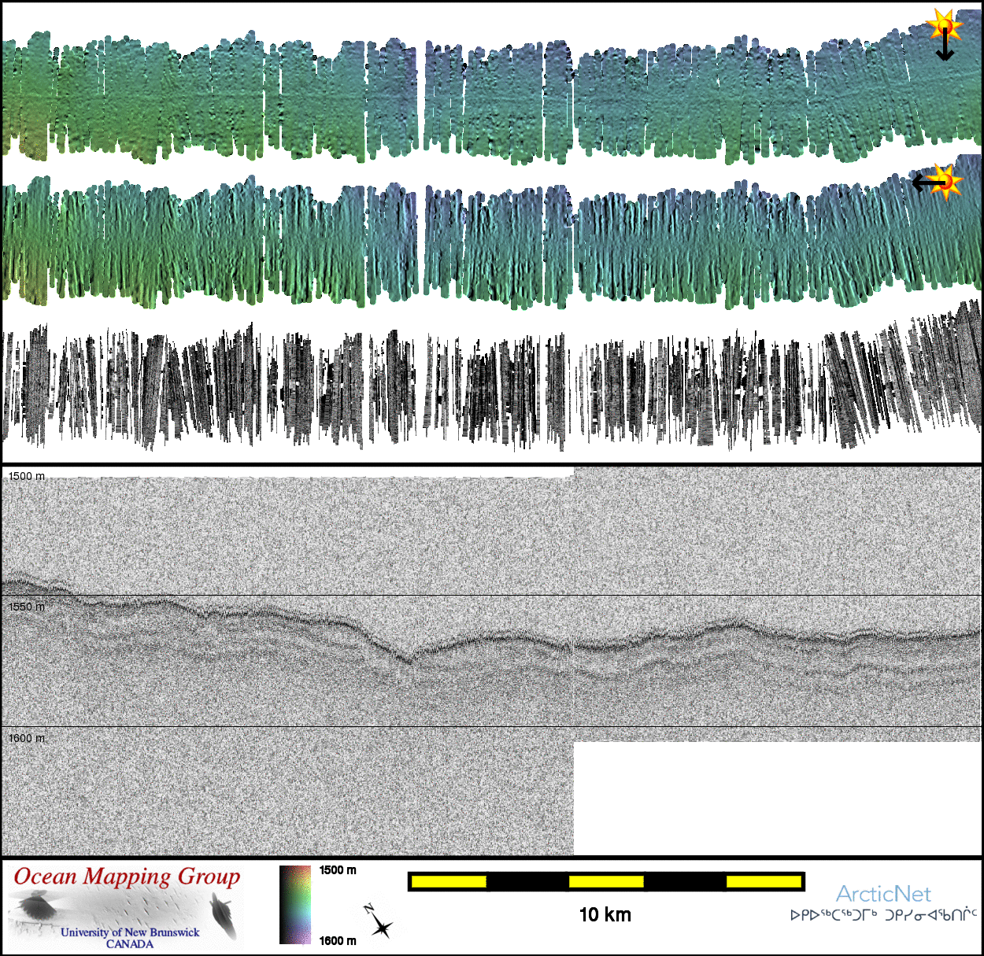Click the leftmost yellow scale bar segment

coord(449,881)
